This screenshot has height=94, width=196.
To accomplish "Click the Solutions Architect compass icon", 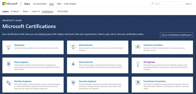I will [x=138, y=47].
